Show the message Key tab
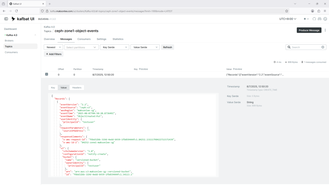Image resolution: width=329 pixels, height=185 pixels. tap(53, 87)
